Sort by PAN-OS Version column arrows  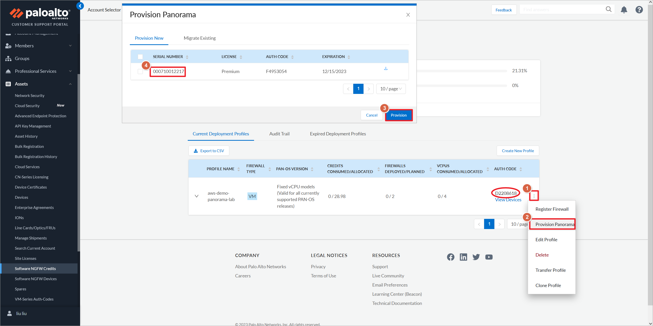point(312,169)
